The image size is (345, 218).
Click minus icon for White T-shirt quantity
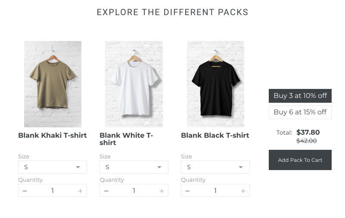click(x=106, y=191)
